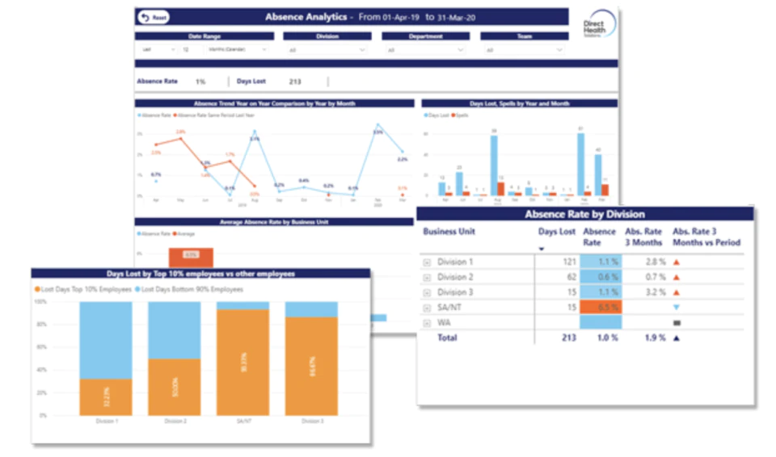Click the Absence Rate column header
776x457 pixels.
pos(599,237)
